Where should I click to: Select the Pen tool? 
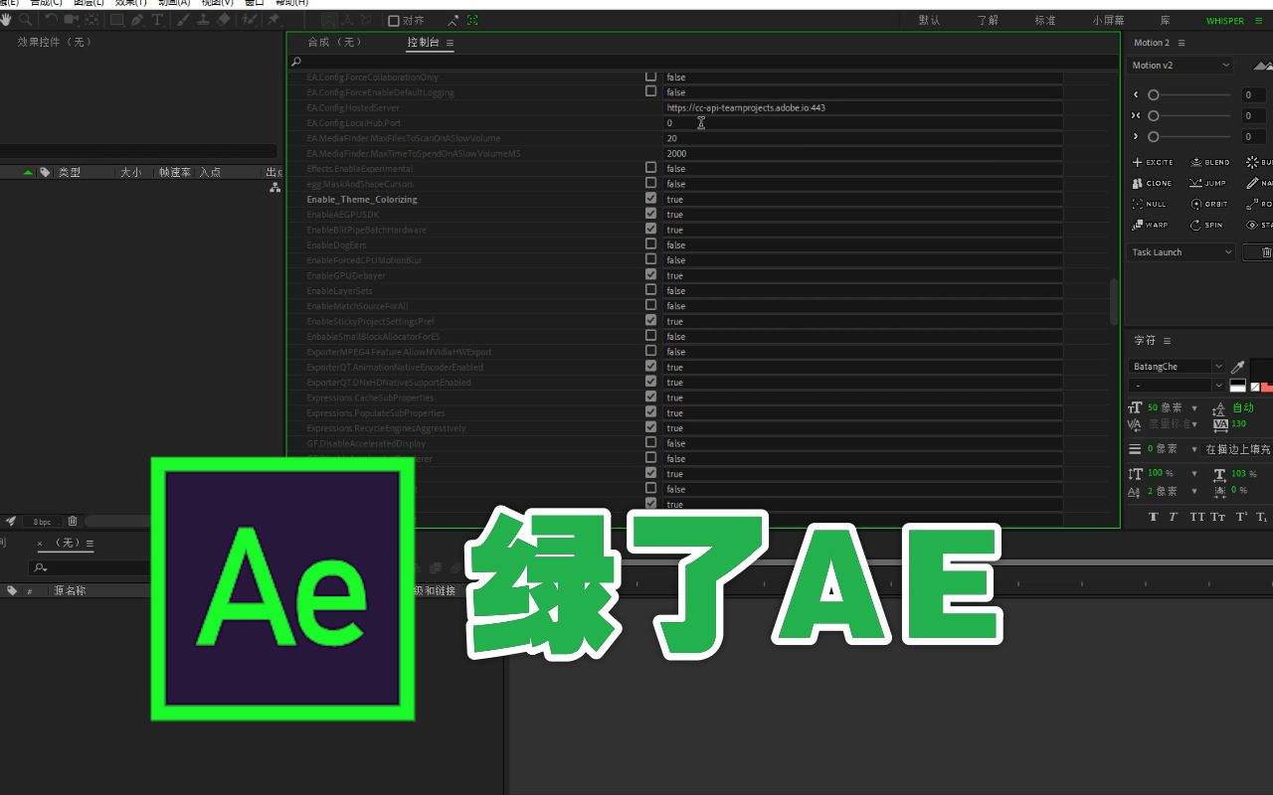coord(137,19)
